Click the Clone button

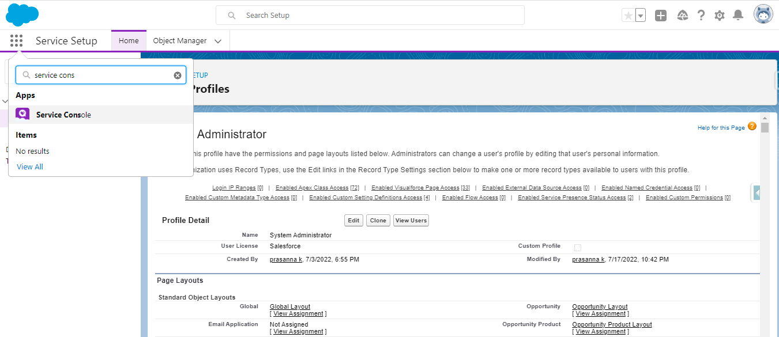coord(378,221)
